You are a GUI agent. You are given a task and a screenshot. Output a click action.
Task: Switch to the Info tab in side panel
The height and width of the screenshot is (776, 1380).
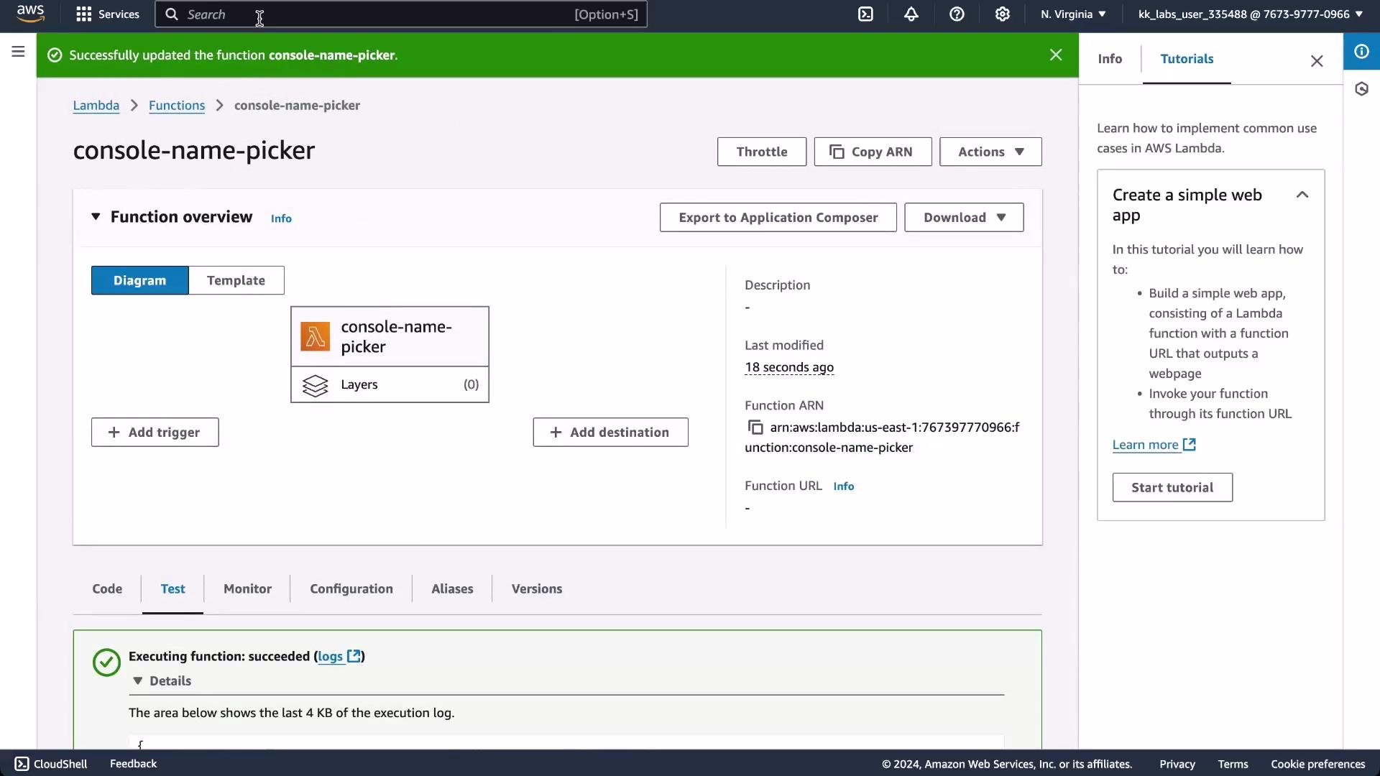click(x=1110, y=59)
